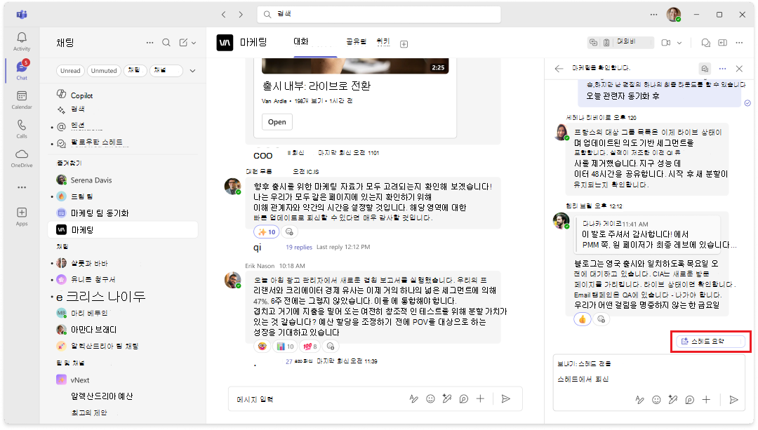Viewport: 758px width, 430px height.
Task: Toggle the 100 emoji 8 reaction
Action: (310, 346)
